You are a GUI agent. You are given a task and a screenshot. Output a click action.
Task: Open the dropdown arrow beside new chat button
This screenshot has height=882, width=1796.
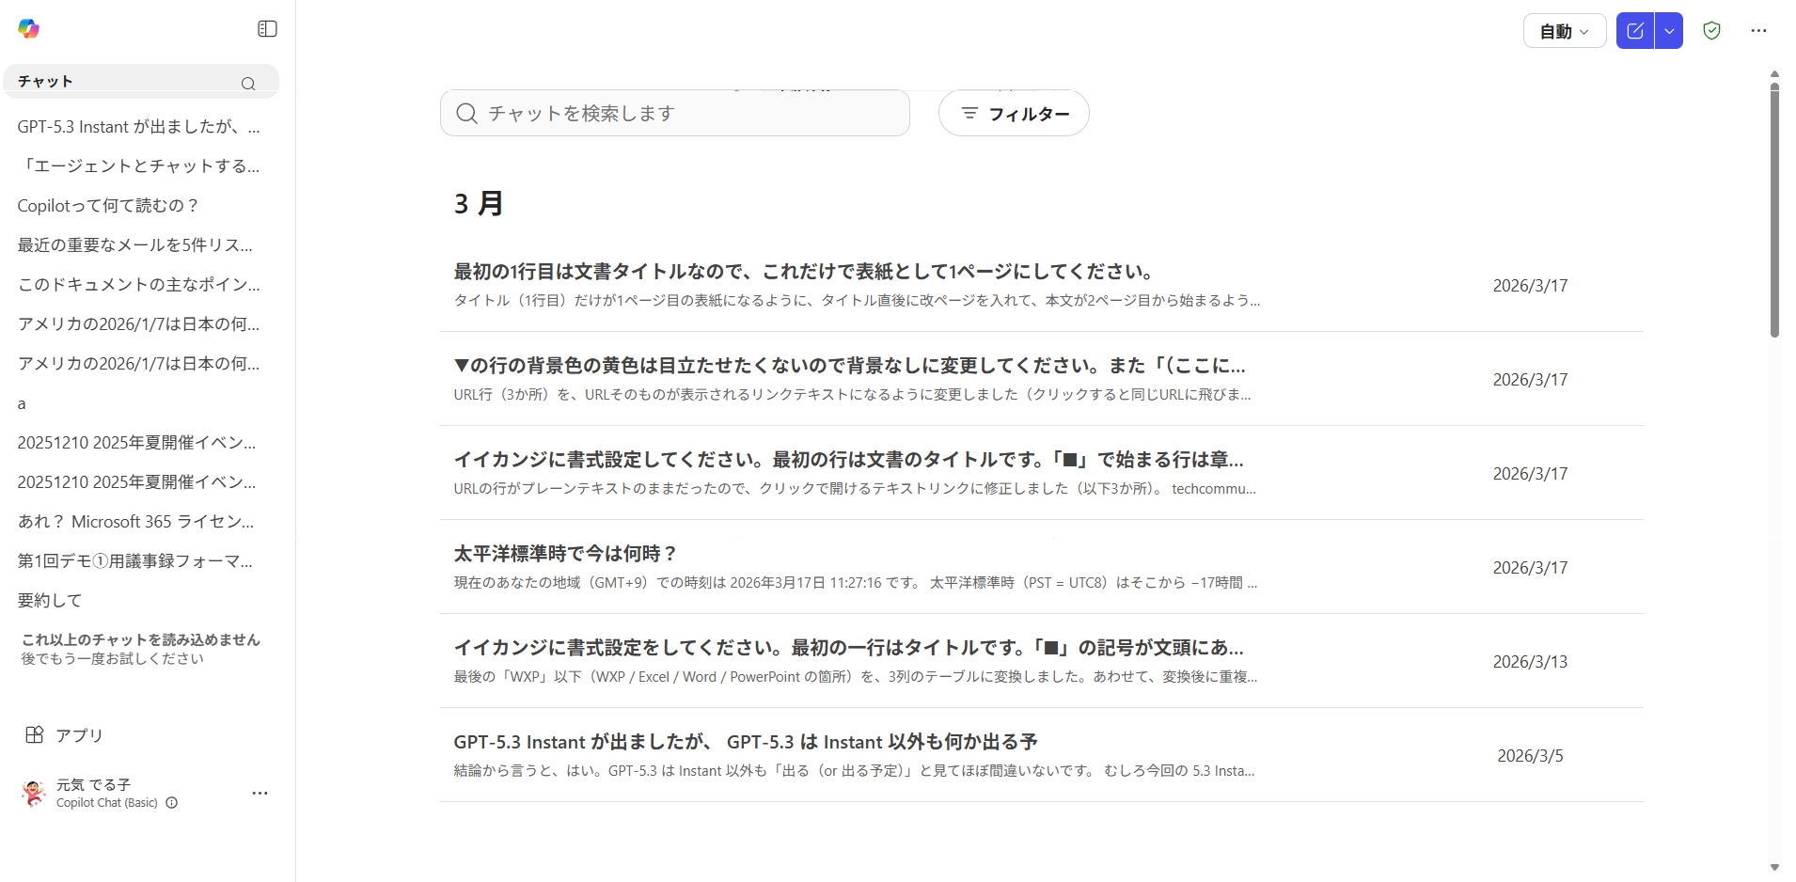tap(1669, 31)
